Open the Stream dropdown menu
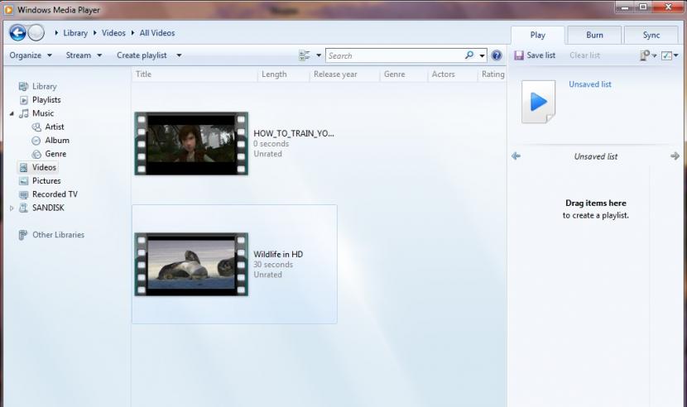Viewport: 687px width, 407px height. tap(84, 55)
